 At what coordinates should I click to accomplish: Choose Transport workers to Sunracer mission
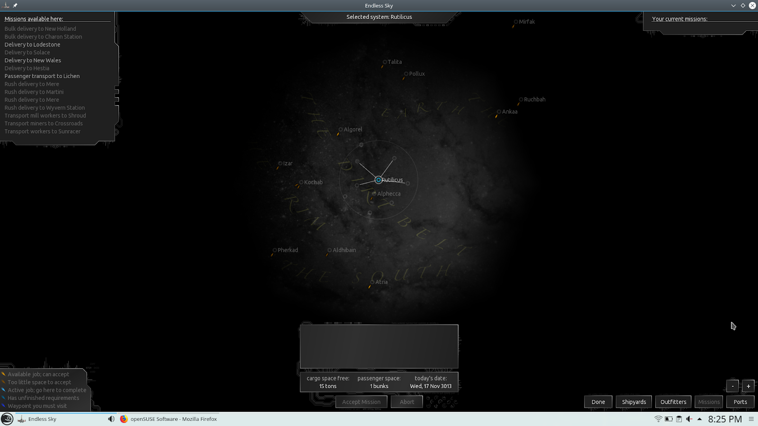pos(43,132)
